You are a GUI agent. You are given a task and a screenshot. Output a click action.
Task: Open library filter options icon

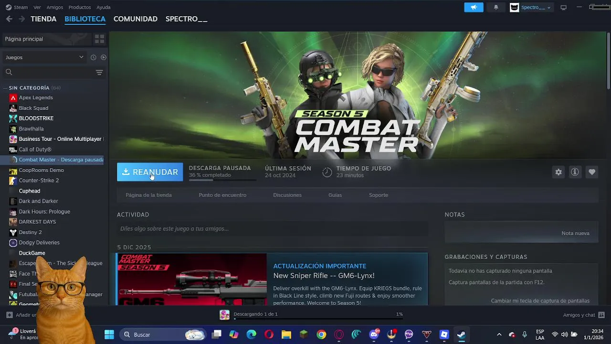99,72
